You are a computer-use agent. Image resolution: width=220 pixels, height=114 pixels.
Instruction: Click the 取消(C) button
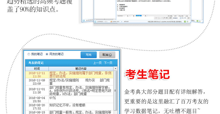pos(107,55)
